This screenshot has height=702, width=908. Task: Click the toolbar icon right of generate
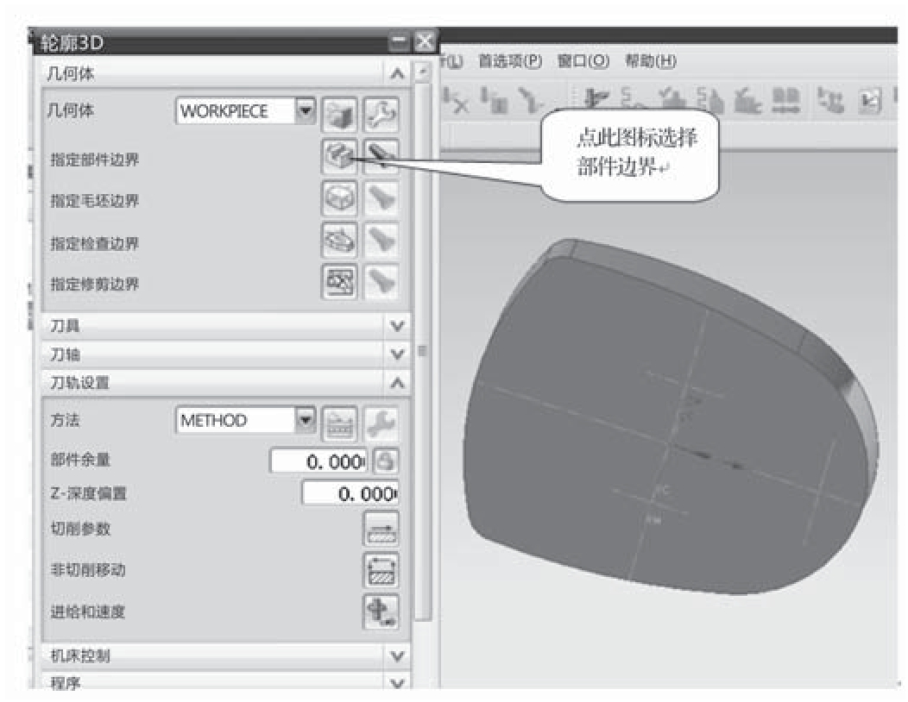(x=632, y=99)
